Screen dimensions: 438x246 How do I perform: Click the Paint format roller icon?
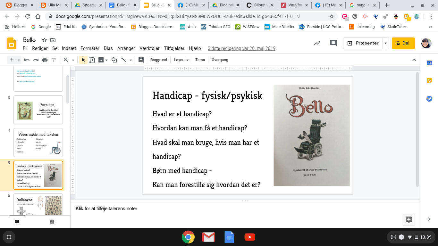(54, 60)
